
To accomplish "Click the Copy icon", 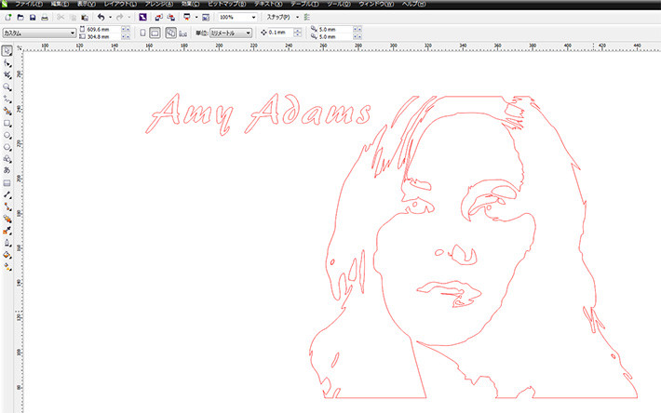I will [x=73, y=18].
